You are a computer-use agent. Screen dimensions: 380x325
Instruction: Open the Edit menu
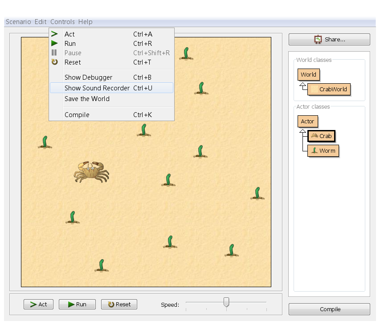41,22
